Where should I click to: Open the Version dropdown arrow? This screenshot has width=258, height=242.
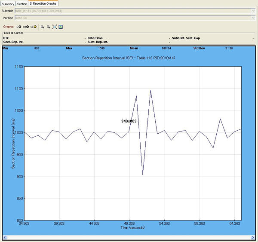point(253,18)
